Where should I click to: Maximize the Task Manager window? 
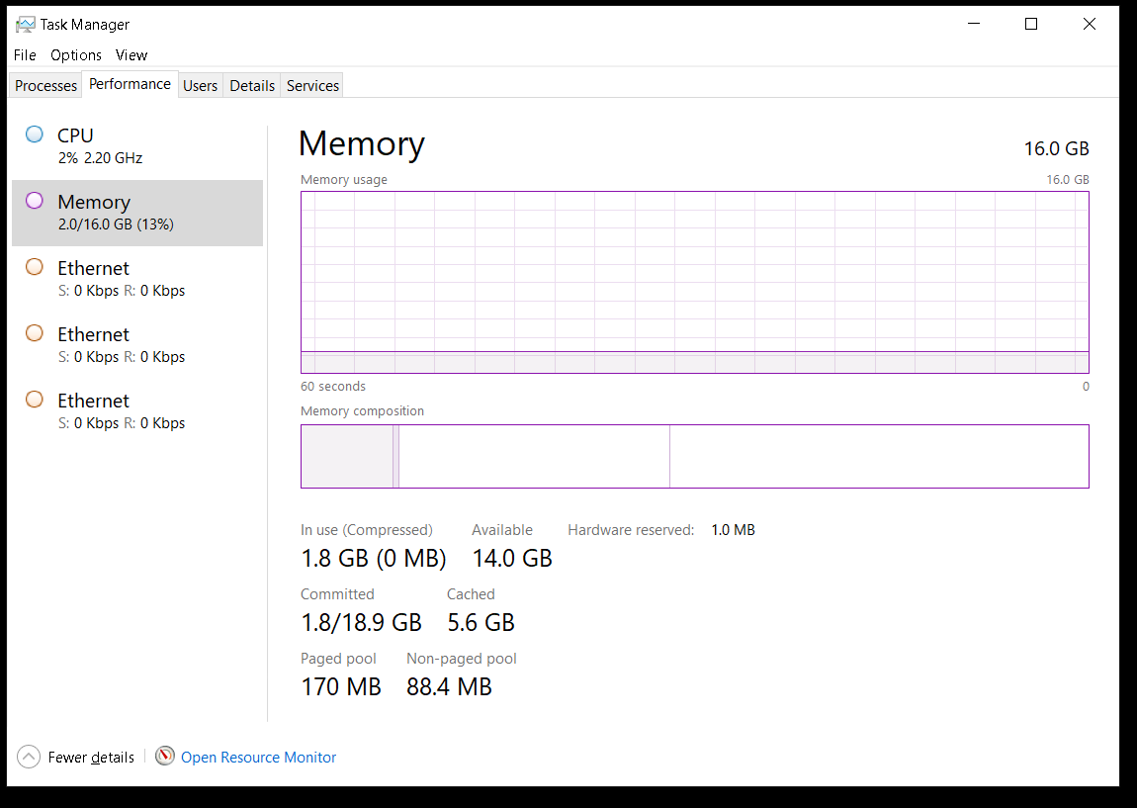[x=1031, y=24]
